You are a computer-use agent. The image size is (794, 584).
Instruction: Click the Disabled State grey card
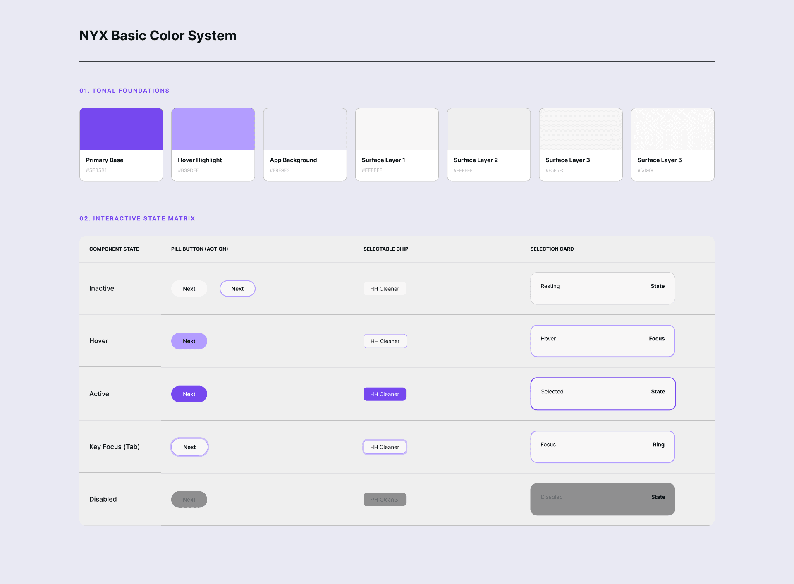603,499
